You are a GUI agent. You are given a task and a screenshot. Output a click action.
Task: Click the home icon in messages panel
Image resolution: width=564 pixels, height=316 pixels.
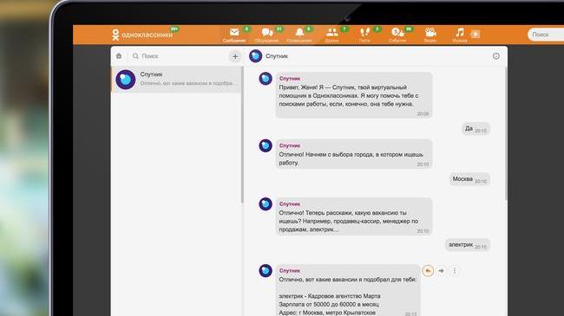point(119,56)
